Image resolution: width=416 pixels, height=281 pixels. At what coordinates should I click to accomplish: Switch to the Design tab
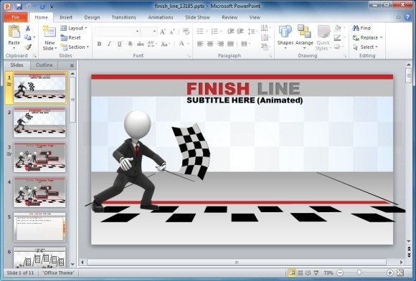point(92,17)
